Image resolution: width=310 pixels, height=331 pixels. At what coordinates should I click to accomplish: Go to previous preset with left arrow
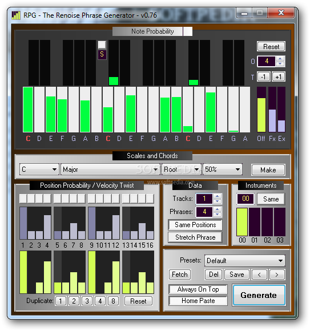[x=259, y=275]
